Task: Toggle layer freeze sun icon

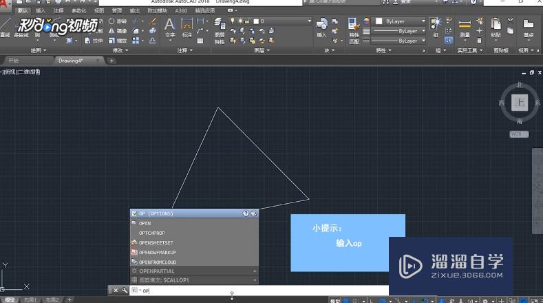Action: (x=240, y=21)
